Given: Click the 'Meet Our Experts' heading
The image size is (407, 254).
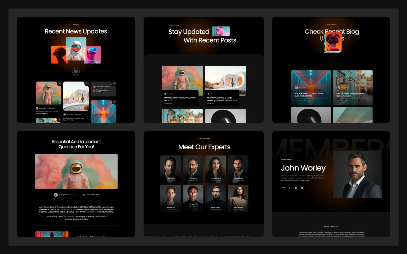Looking at the screenshot, I should point(204,147).
